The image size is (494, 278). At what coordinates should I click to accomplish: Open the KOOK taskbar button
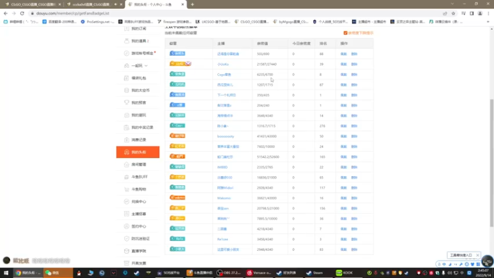tap(345, 273)
